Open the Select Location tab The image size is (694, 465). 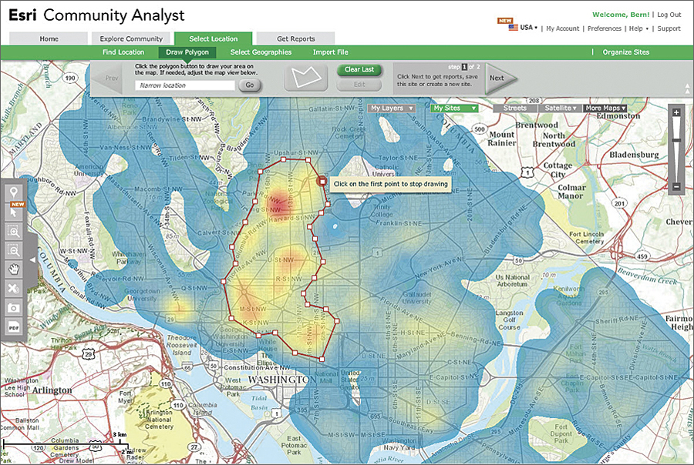point(214,38)
